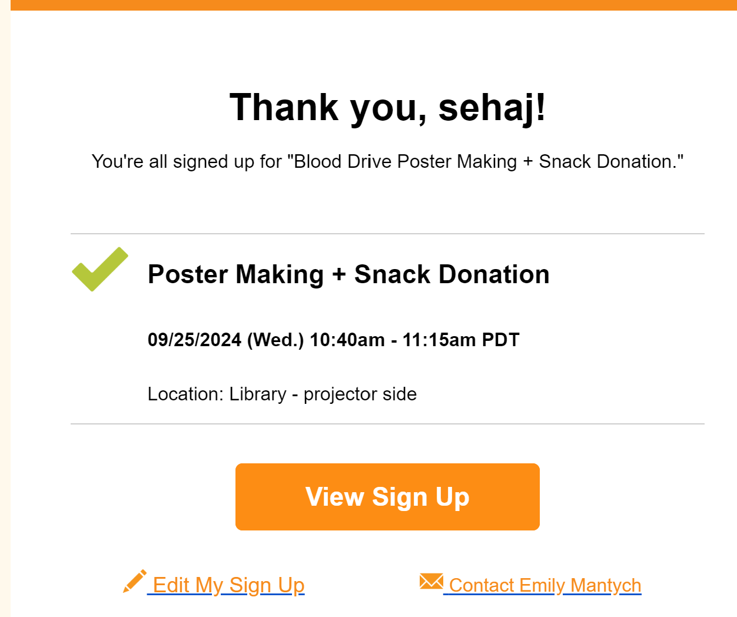Select the Poster Making + Snack Donation heading
The width and height of the screenshot is (737, 617).
[x=348, y=274]
